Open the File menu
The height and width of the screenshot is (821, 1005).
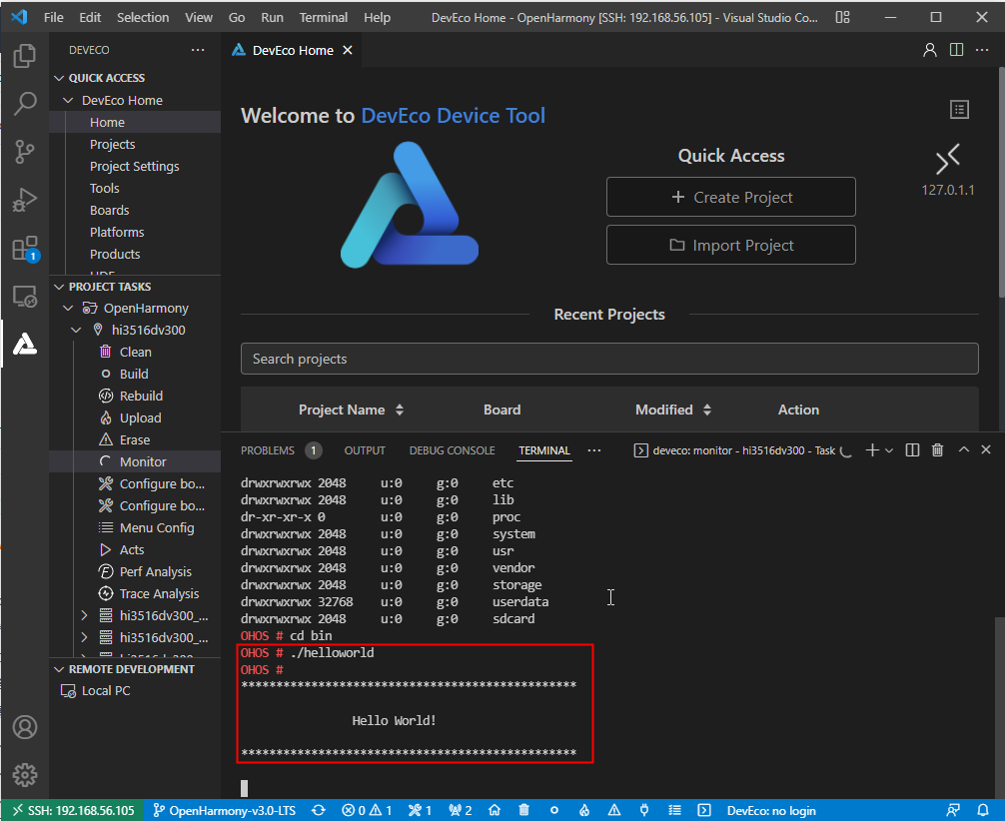[54, 17]
